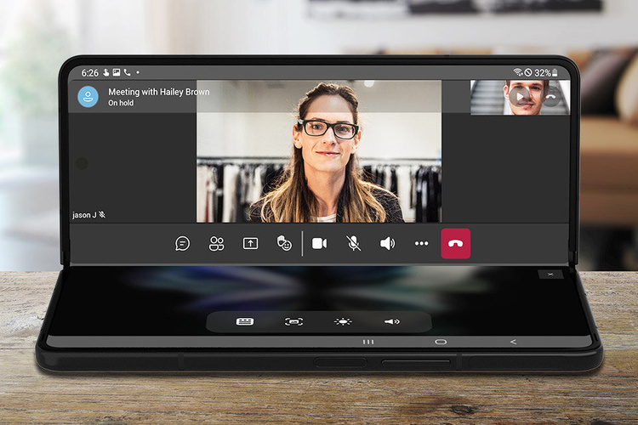End the held call in thumbnail
The image size is (638, 425).
[551, 97]
